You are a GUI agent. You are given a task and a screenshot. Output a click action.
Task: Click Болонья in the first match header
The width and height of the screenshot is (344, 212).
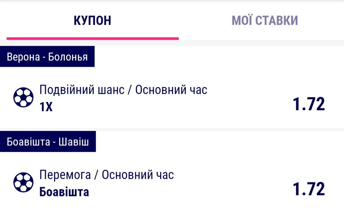(68, 57)
